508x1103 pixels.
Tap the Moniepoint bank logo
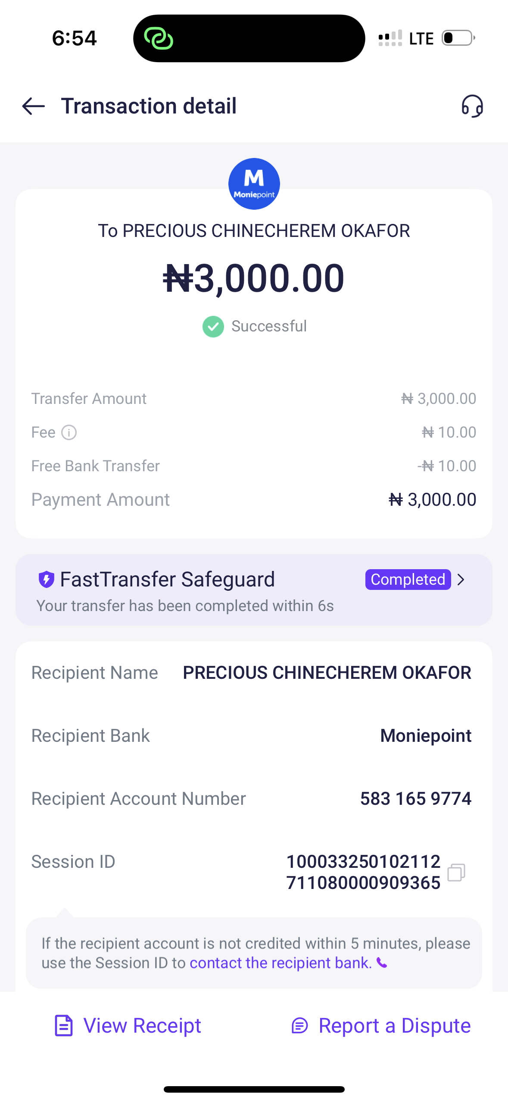pos(254,184)
